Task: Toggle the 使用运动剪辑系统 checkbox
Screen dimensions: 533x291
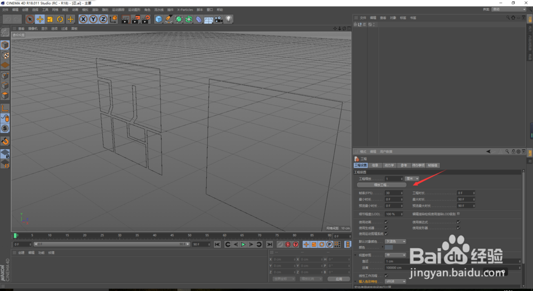Action: (386, 233)
